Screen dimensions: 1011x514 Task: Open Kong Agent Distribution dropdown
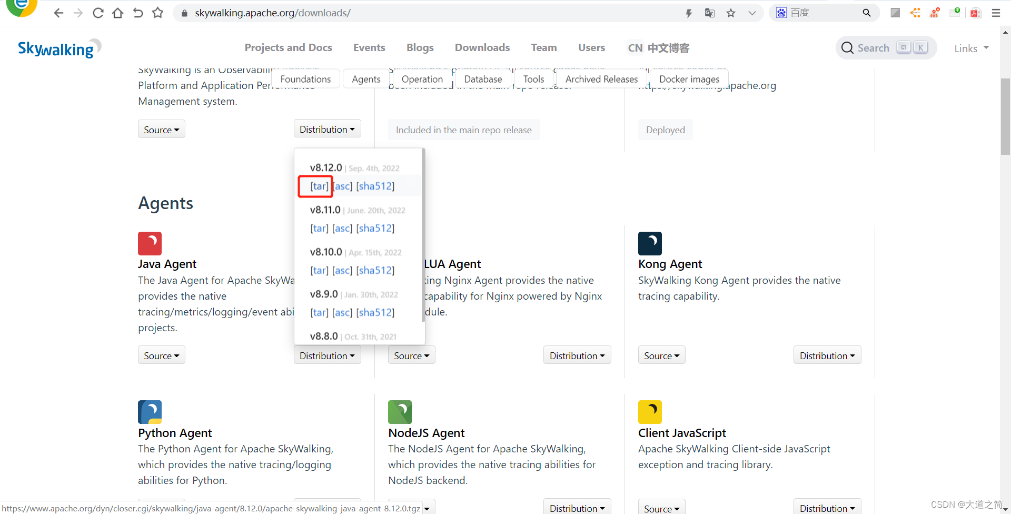pyautogui.click(x=827, y=355)
